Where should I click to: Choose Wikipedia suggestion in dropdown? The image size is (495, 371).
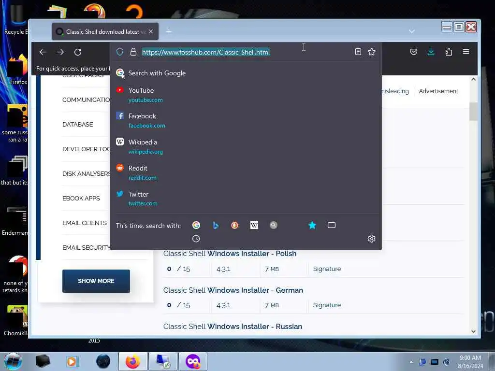(246, 147)
